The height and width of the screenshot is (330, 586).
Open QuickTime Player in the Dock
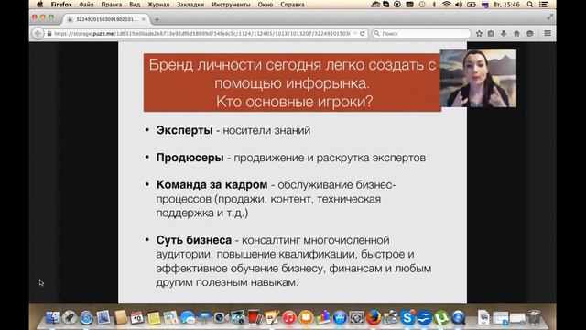458,318
